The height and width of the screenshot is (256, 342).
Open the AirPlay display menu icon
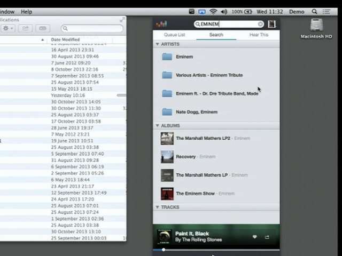(202, 12)
